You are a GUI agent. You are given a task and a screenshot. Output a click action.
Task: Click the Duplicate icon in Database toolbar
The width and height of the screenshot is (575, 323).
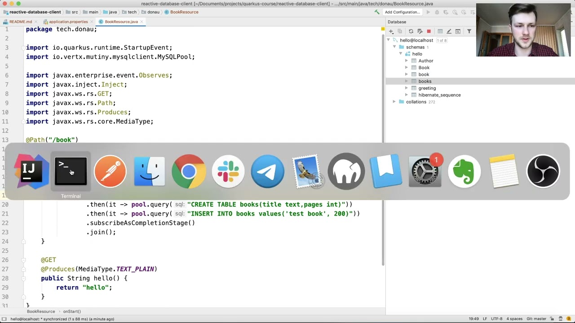400,31
